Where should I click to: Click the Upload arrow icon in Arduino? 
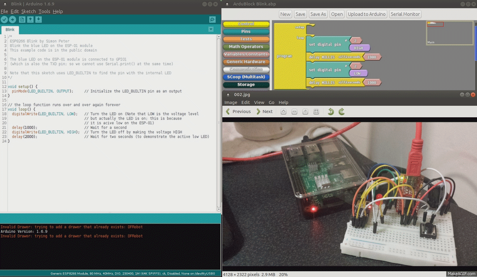pyautogui.click(x=13, y=20)
